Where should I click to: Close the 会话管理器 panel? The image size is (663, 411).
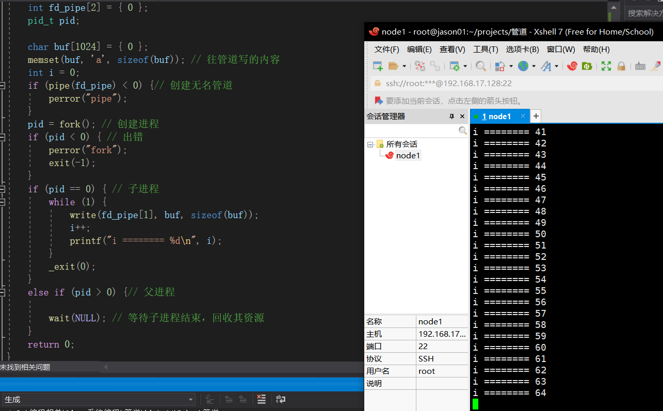[462, 117]
